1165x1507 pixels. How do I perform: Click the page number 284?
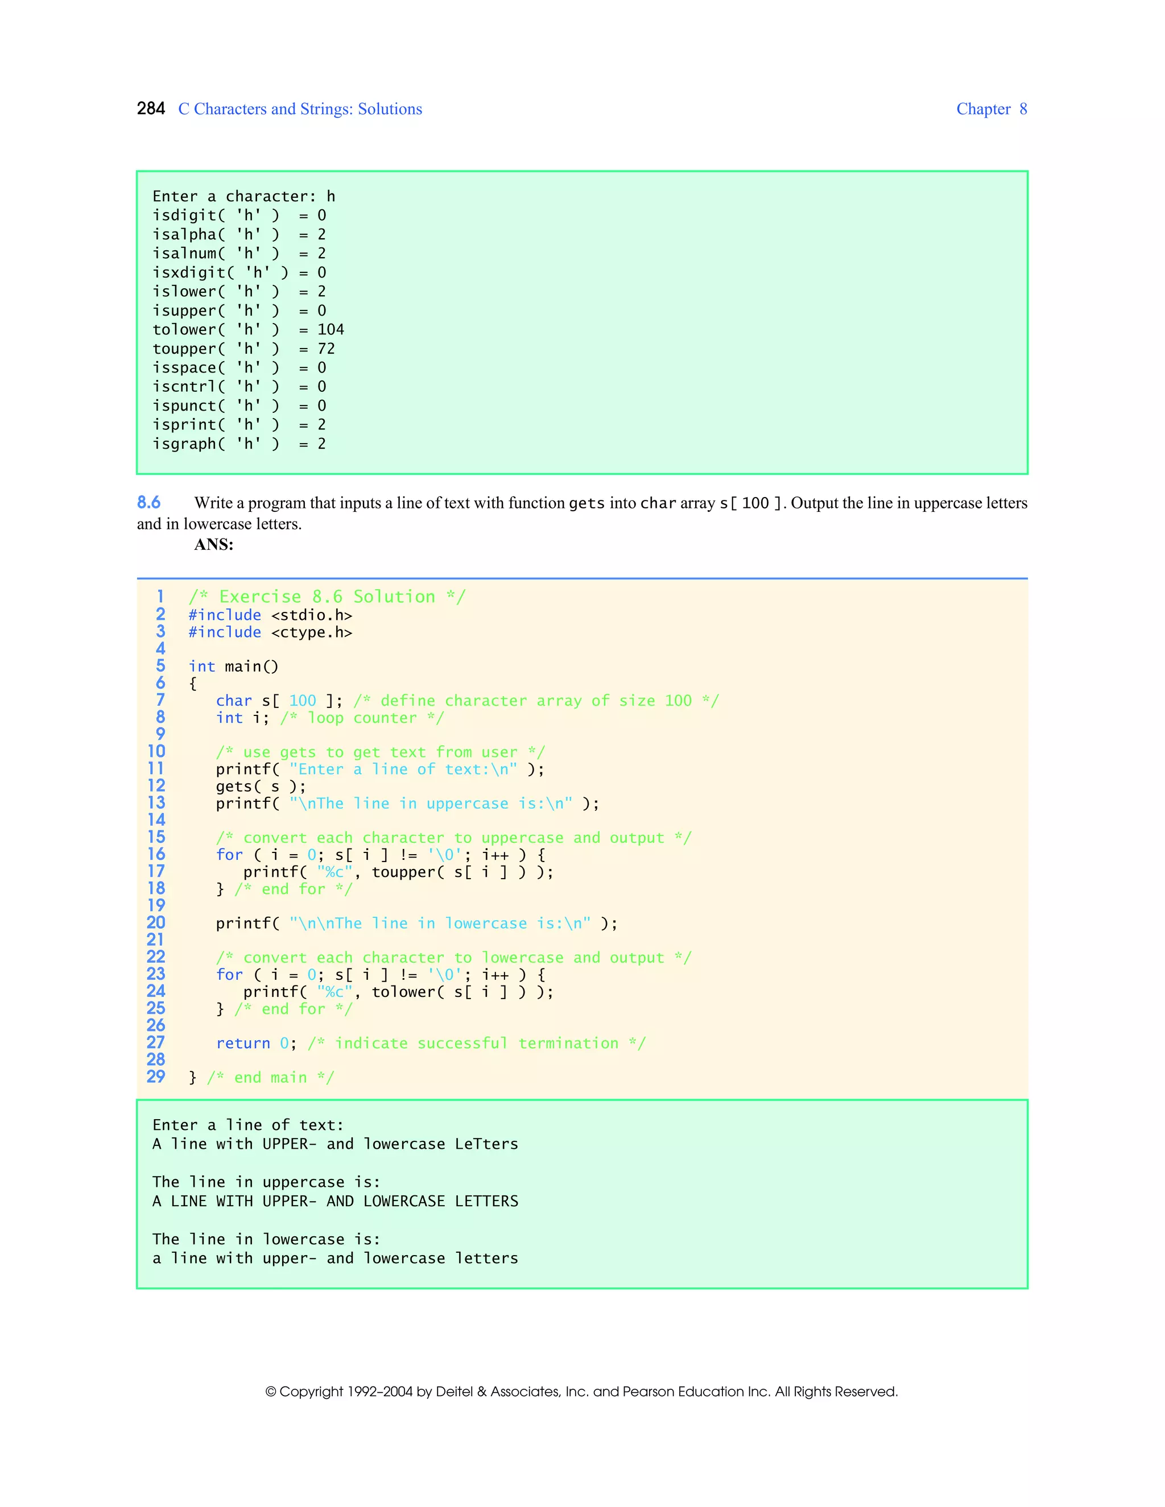[150, 109]
